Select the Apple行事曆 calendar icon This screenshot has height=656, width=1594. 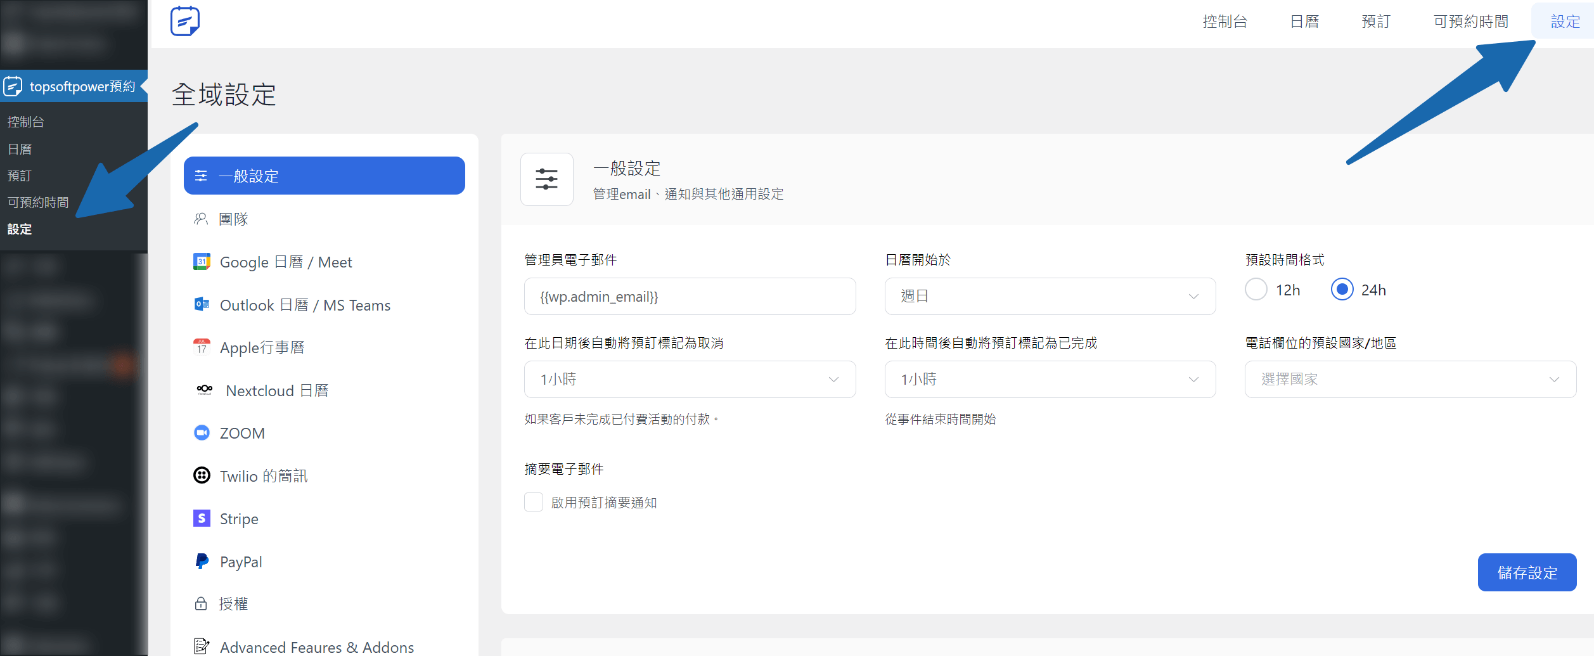click(x=202, y=347)
